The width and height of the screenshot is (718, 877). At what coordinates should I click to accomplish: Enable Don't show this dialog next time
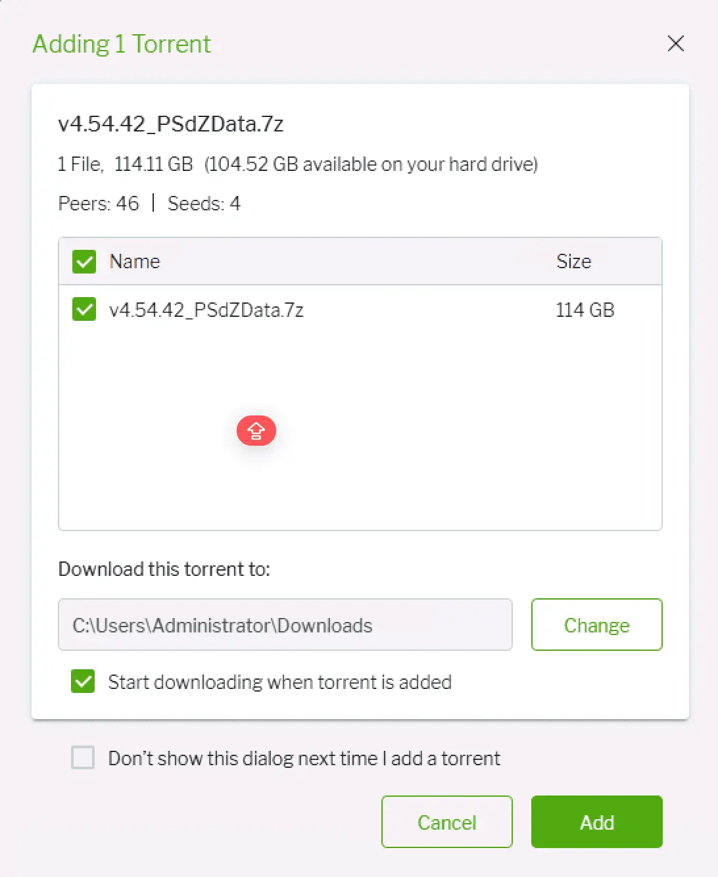point(84,758)
